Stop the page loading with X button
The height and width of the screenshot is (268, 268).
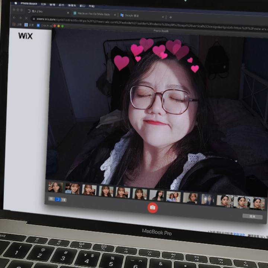click(26, 18)
